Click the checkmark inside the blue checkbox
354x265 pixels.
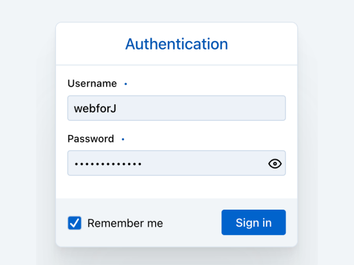75,223
